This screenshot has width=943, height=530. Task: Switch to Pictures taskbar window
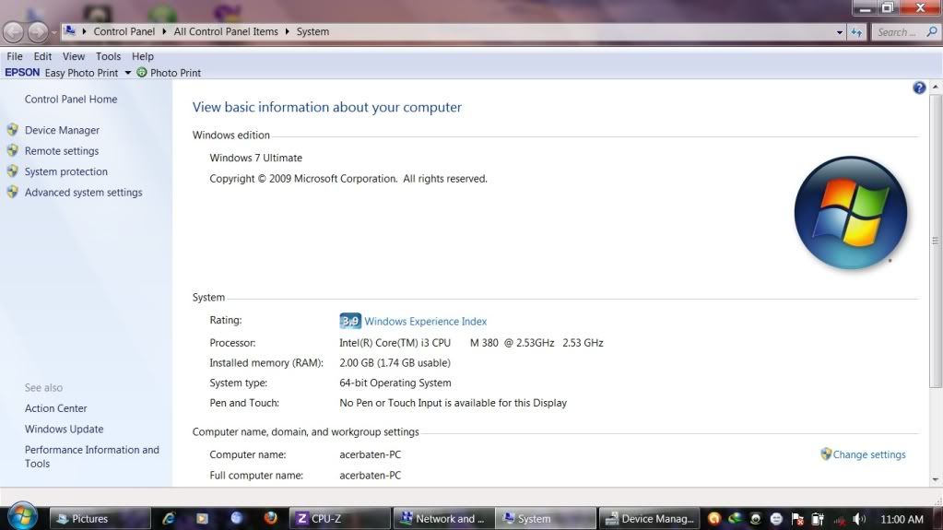pyautogui.click(x=100, y=519)
